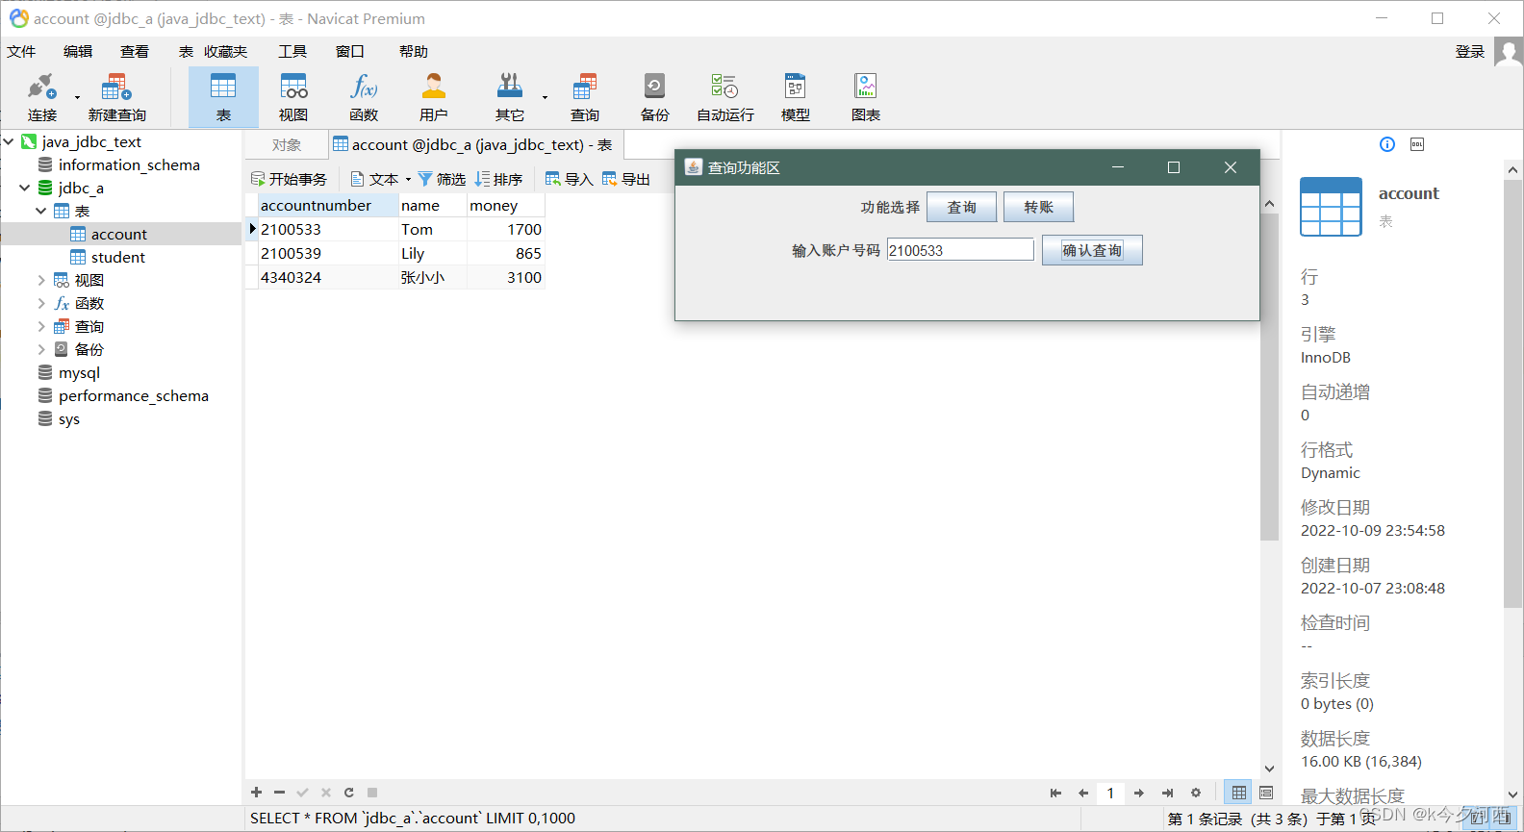Open the connection button dropdown arrow
The height and width of the screenshot is (832, 1524).
pyautogui.click(x=77, y=97)
